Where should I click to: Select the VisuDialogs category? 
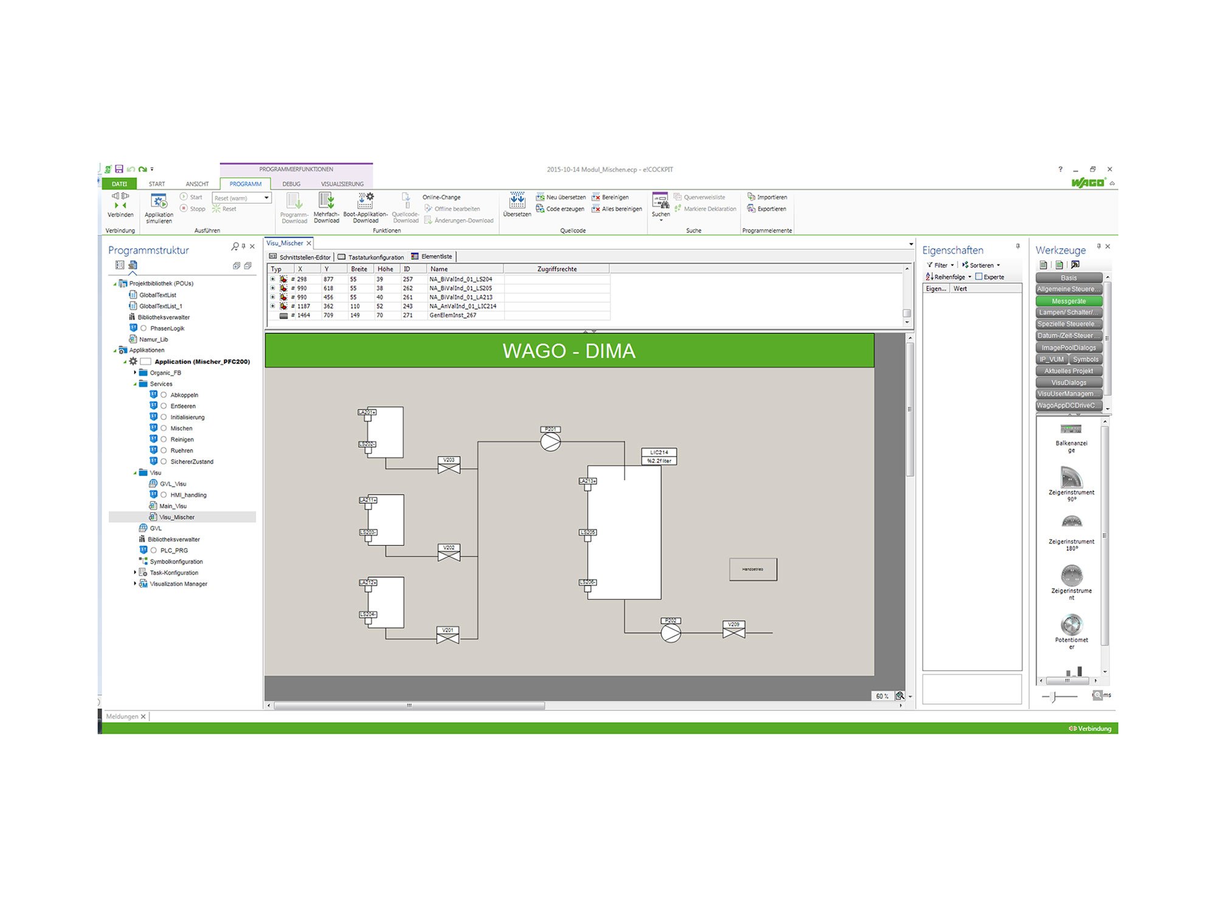pos(1069,382)
